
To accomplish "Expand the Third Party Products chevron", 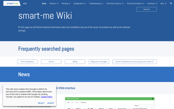I will (x=143, y=3).
